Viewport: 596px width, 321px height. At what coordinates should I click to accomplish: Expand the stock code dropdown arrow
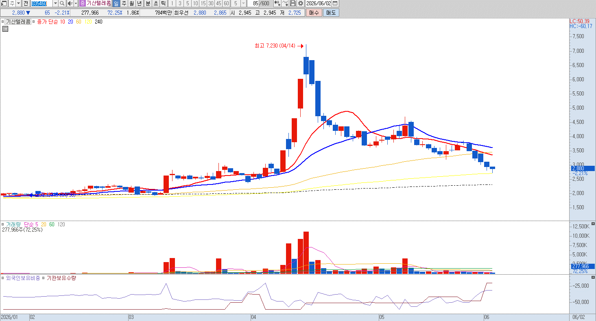[x=55, y=3]
